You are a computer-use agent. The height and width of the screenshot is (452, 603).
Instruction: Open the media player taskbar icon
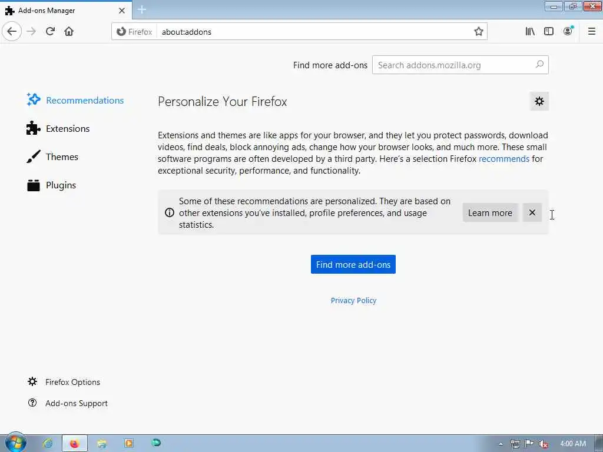(129, 443)
